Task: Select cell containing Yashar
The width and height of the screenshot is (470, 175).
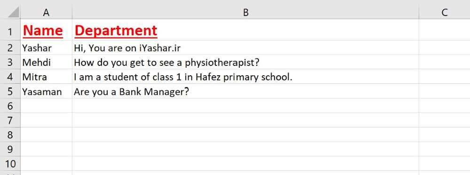Action: tap(46, 48)
